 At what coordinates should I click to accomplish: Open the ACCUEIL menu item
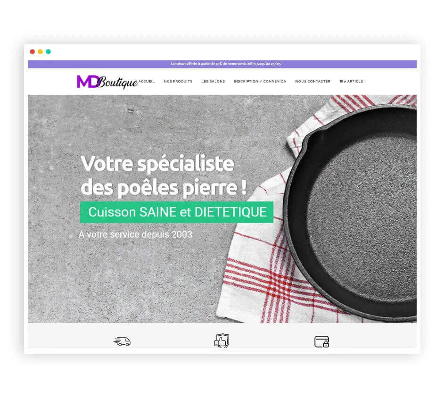(x=147, y=81)
